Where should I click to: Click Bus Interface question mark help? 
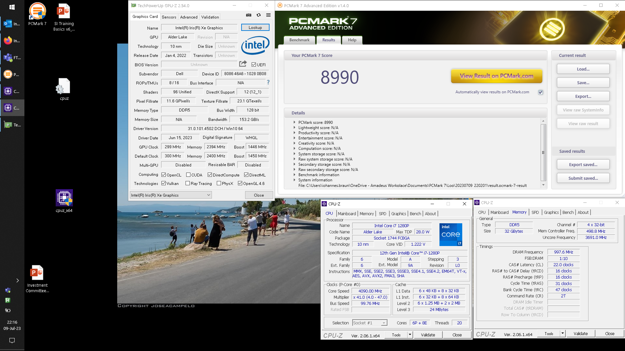pos(268,83)
